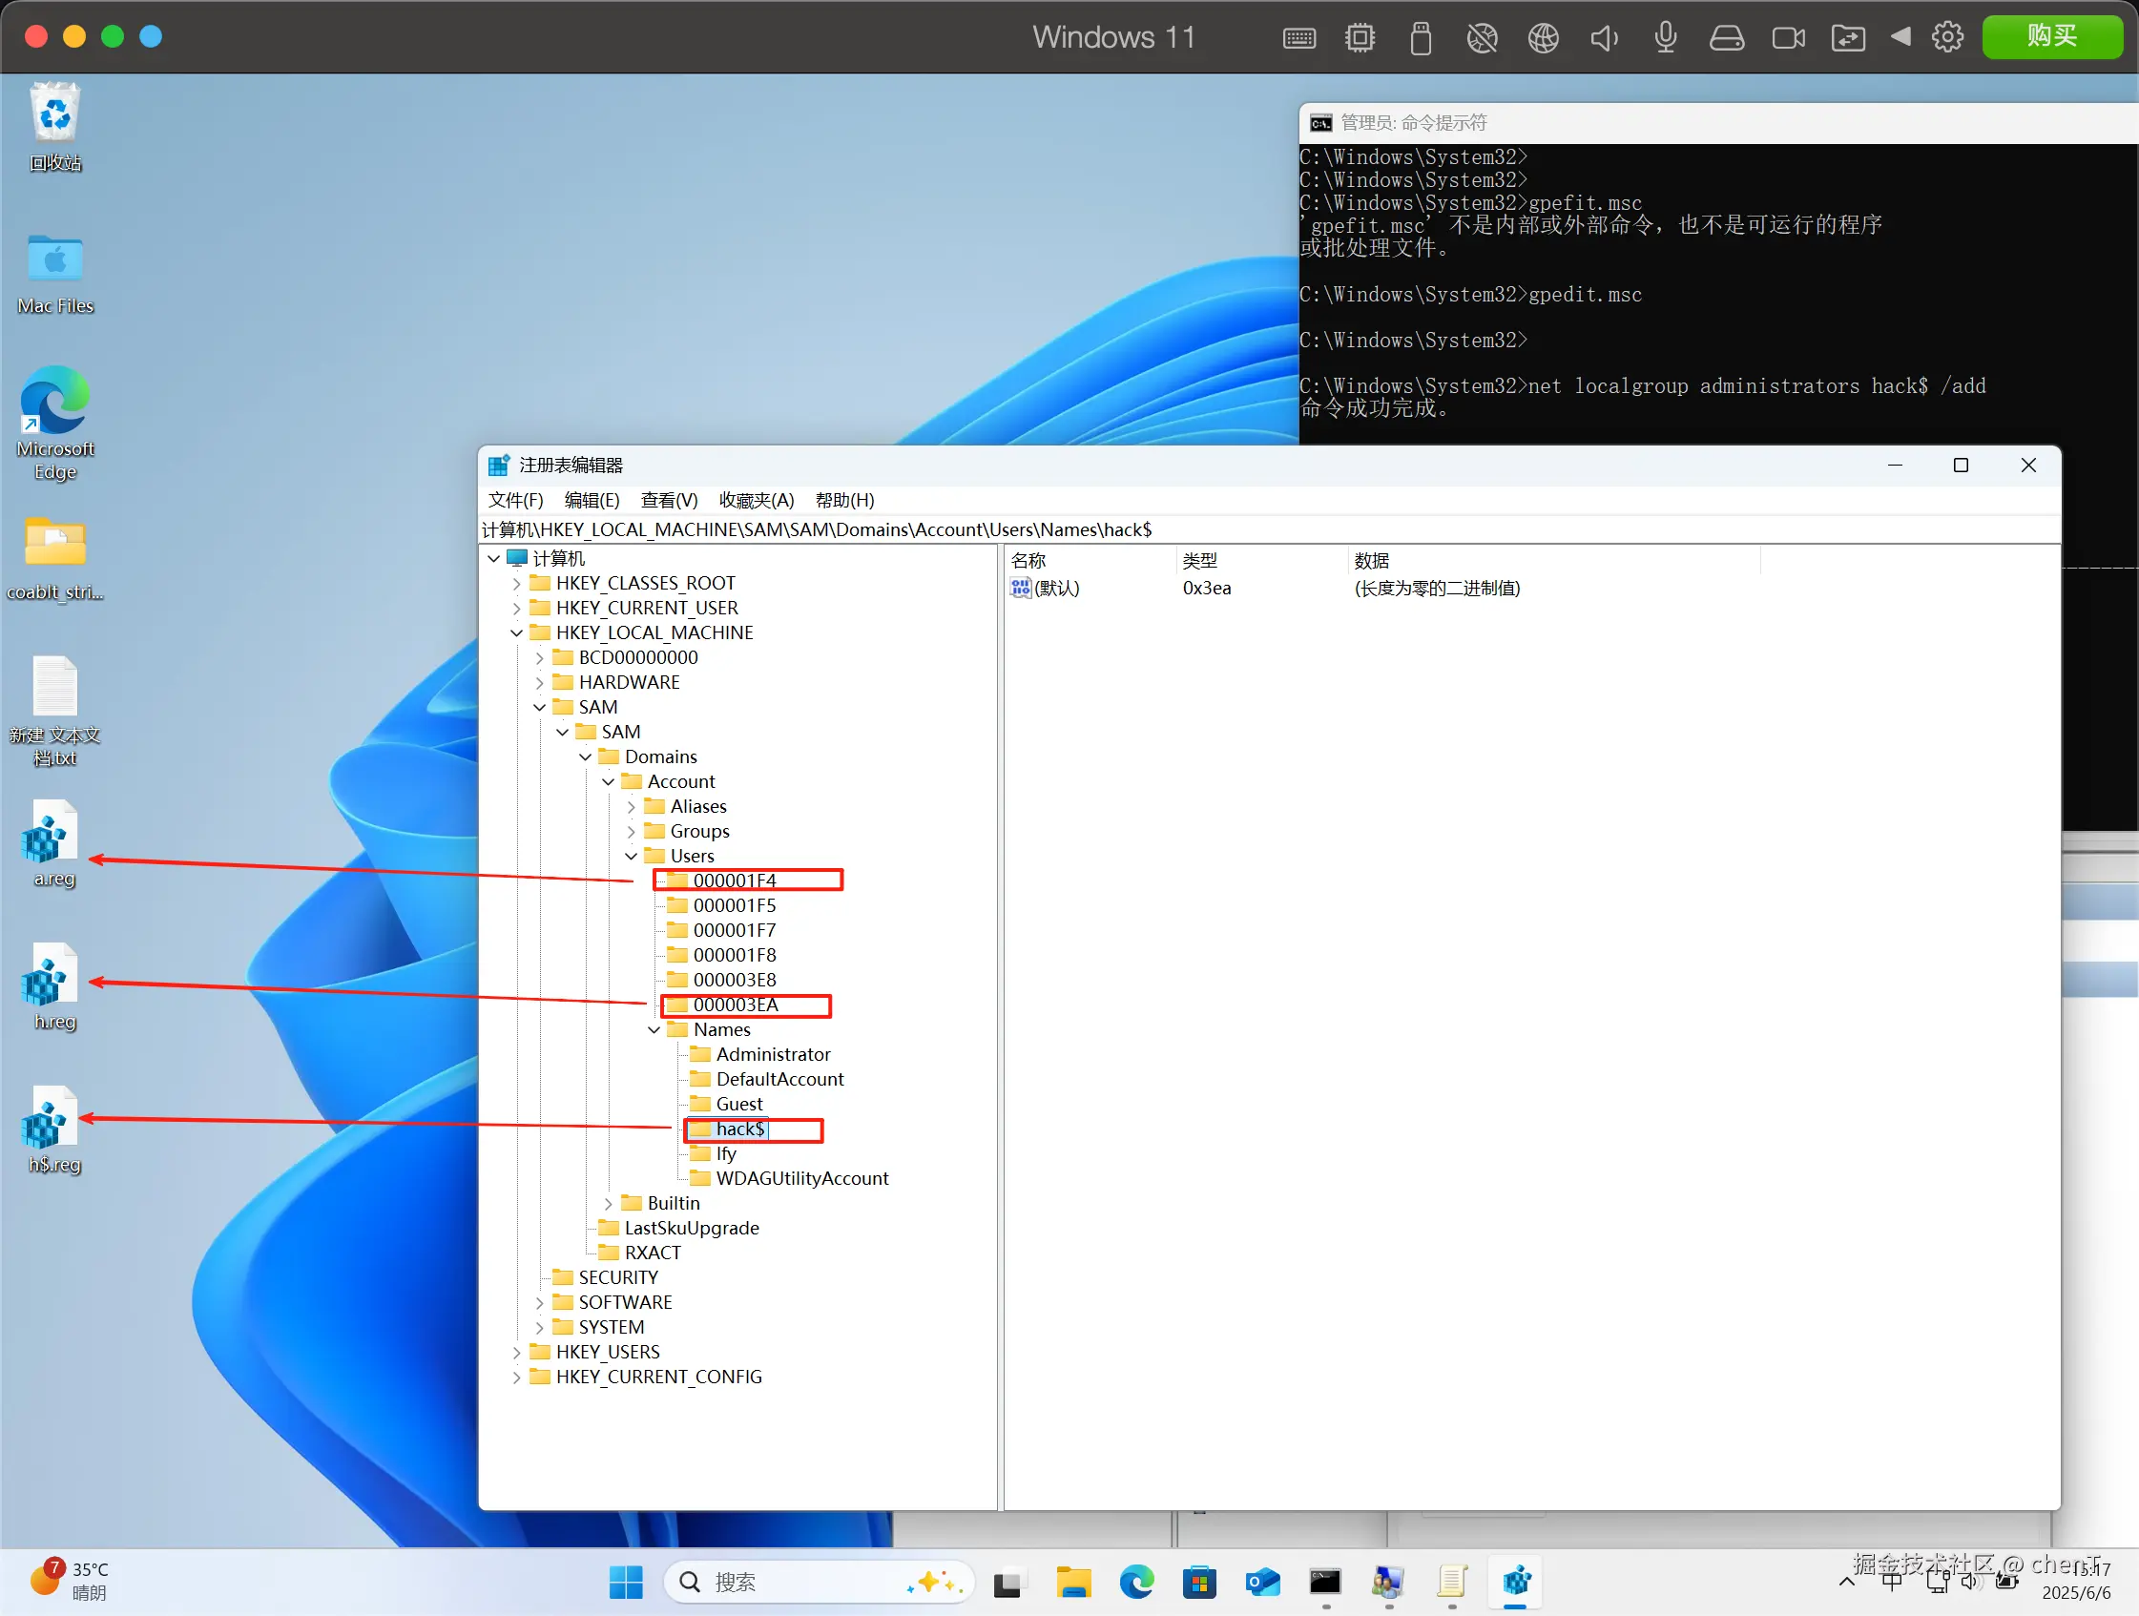The height and width of the screenshot is (1616, 2139).
Task: Select the Administrator key under Names
Action: [x=773, y=1055]
